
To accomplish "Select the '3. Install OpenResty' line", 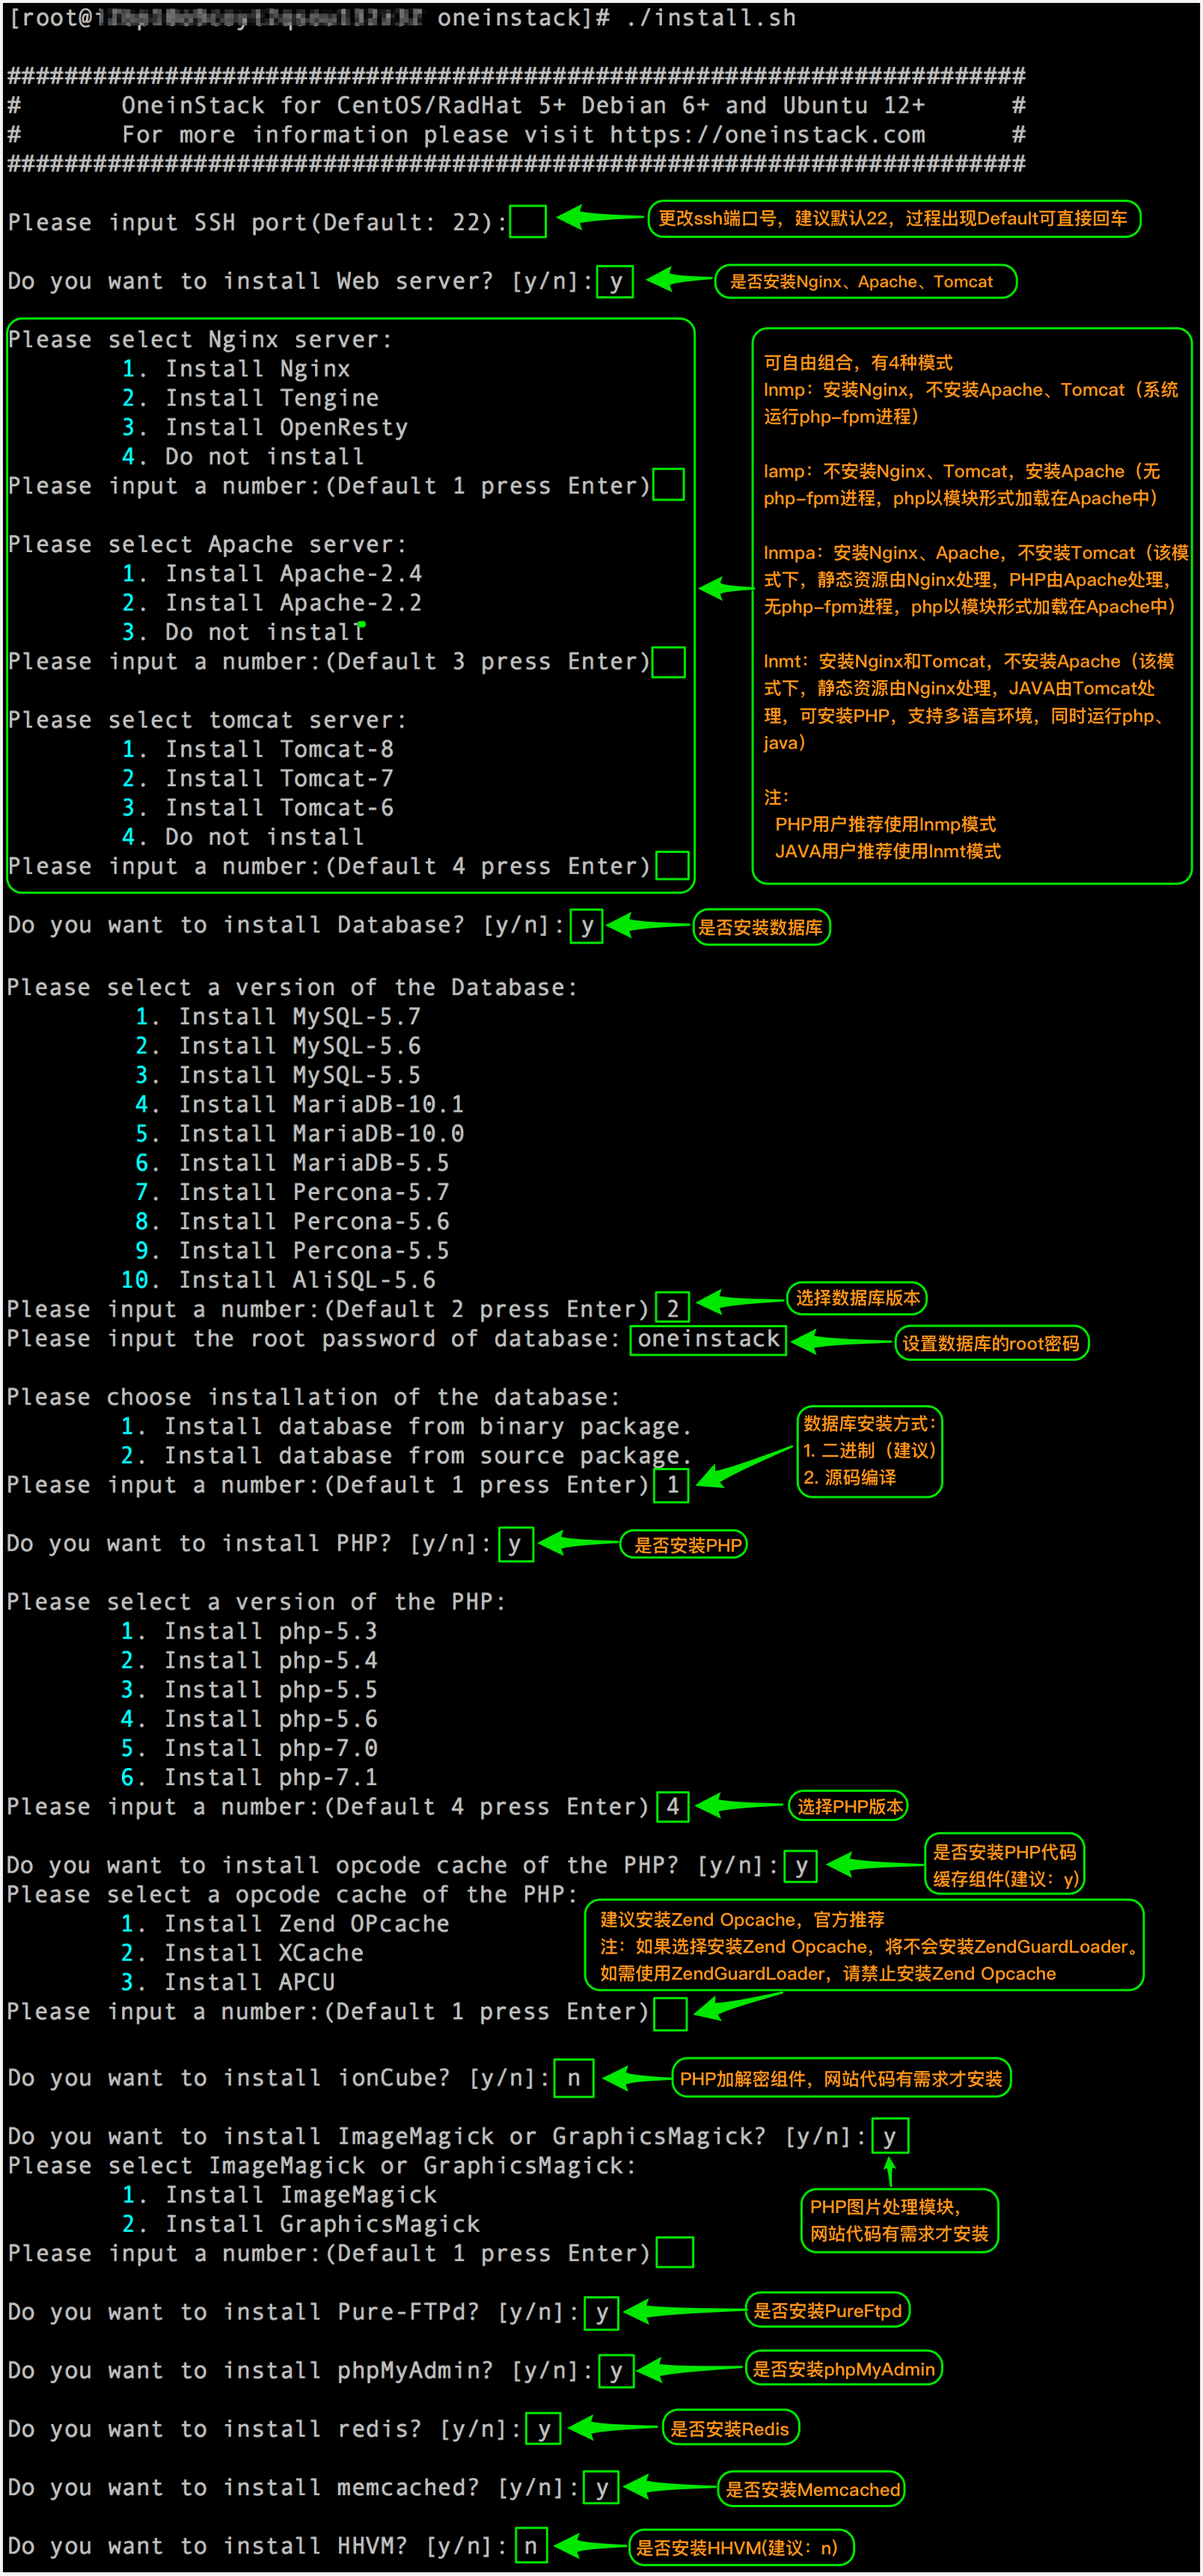I will point(265,427).
